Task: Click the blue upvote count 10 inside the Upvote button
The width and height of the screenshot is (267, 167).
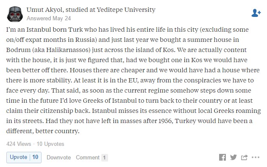Action: coord(35,157)
